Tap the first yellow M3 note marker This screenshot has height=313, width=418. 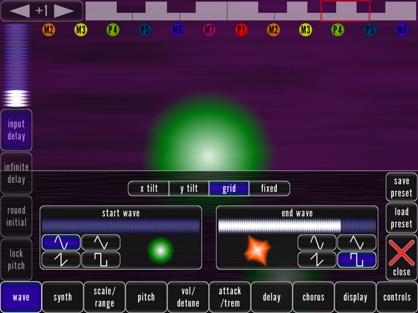[x=81, y=29]
